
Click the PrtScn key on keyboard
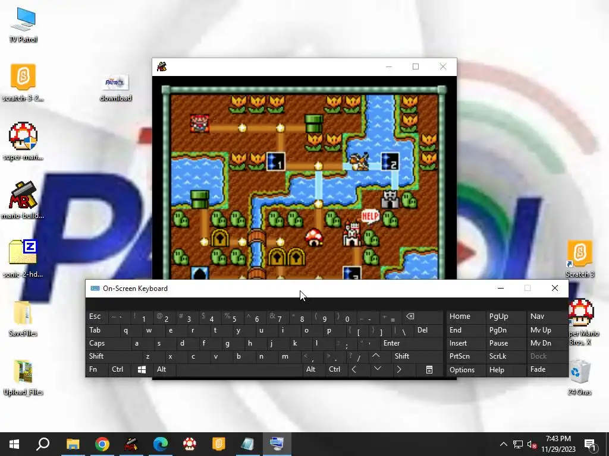pos(466,356)
